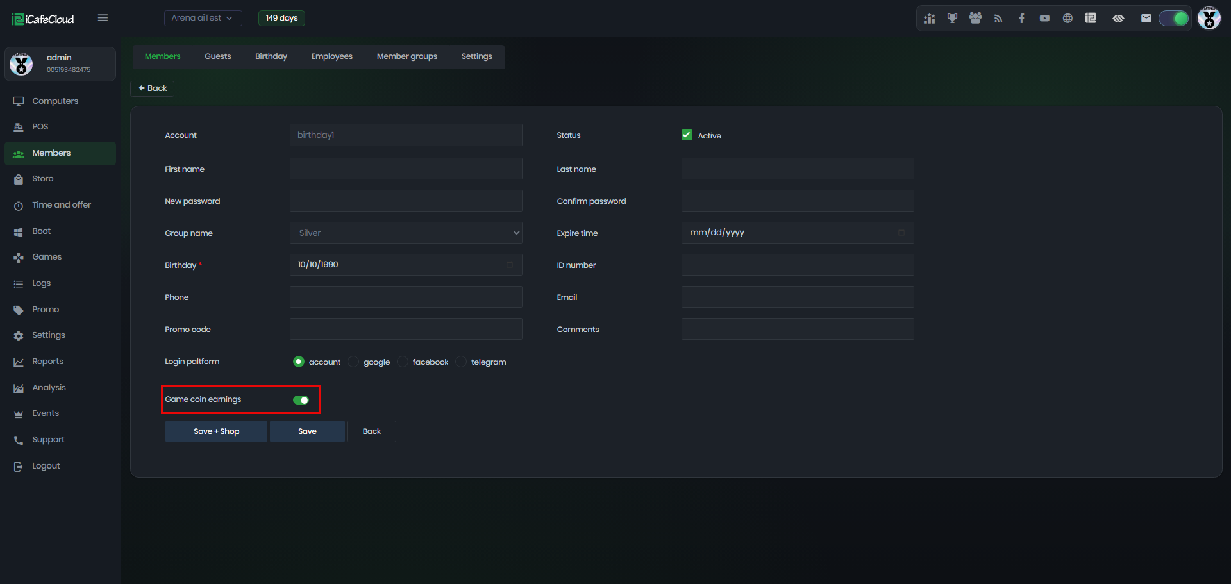Viewport: 1231px width, 584px height.
Task: Click the double-chevron icon beside the mail icon
Action: pos(1119,19)
